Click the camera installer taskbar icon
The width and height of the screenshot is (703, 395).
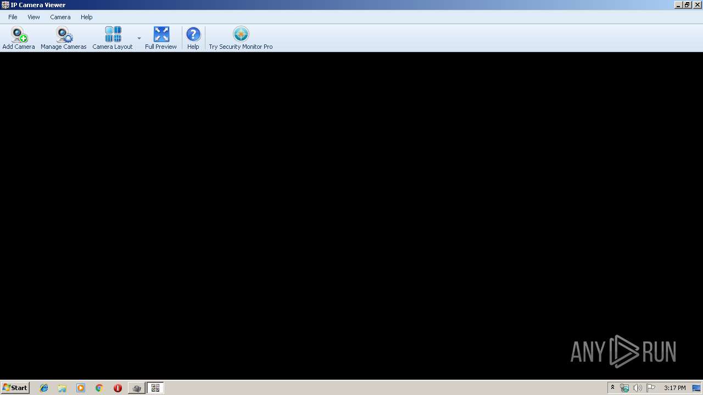point(136,388)
